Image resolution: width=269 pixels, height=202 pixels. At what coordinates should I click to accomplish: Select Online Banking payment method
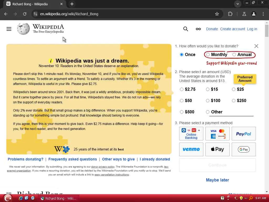pos(191,134)
